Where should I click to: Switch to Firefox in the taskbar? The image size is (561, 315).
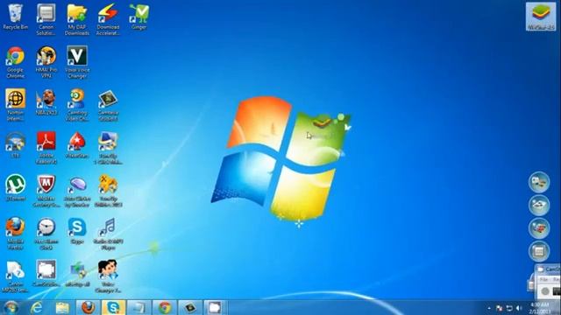click(x=88, y=307)
